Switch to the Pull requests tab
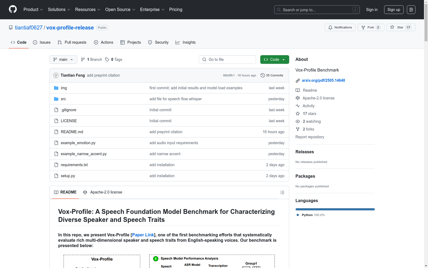 click(72, 42)
